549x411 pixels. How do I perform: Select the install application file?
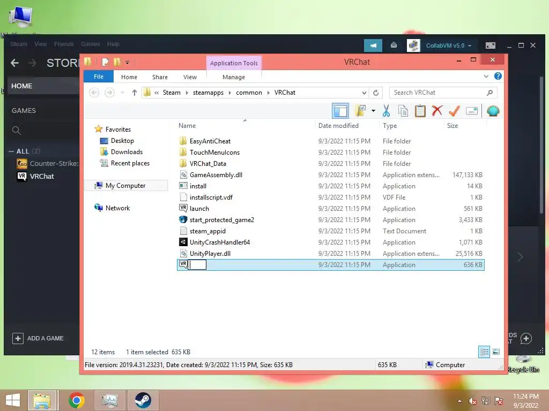(x=198, y=186)
